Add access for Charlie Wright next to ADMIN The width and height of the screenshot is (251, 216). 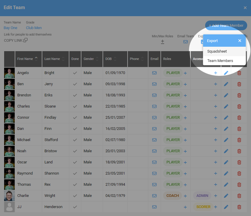pyautogui.click(x=216, y=196)
